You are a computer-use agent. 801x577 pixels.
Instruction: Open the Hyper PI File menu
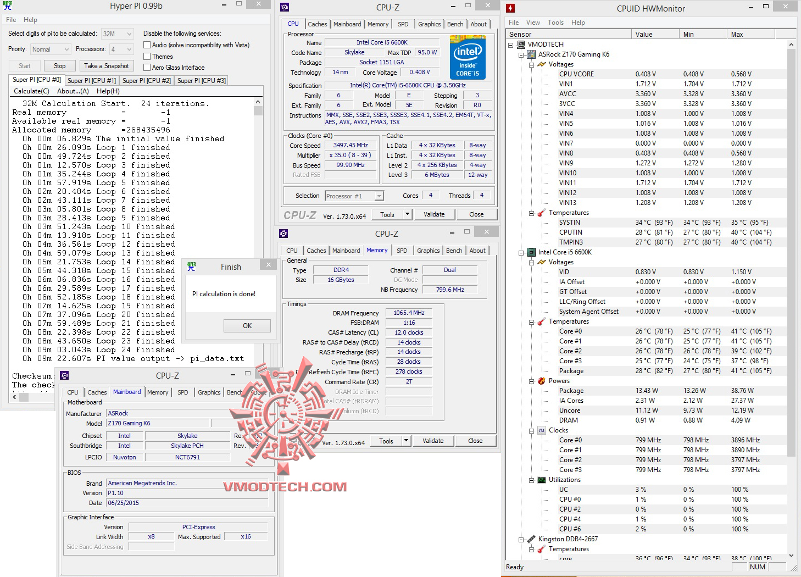pos(11,20)
